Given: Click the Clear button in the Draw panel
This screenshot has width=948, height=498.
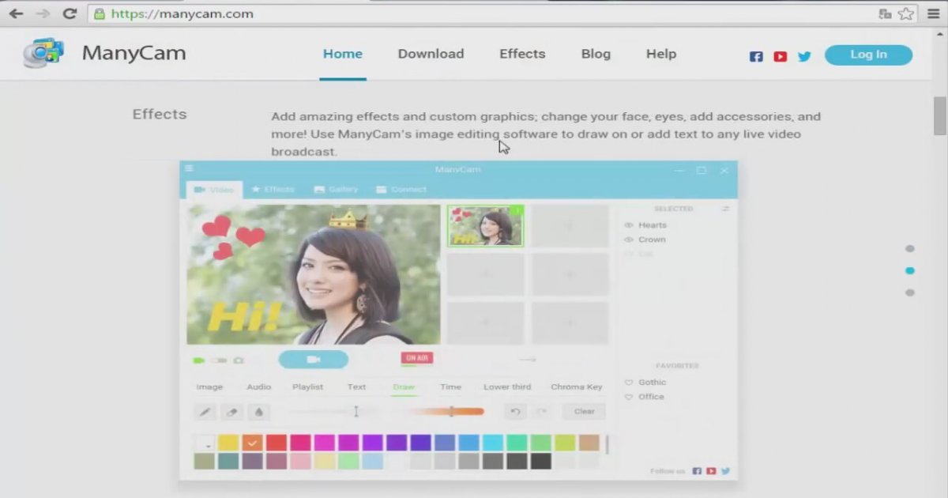Looking at the screenshot, I should pyautogui.click(x=585, y=411).
